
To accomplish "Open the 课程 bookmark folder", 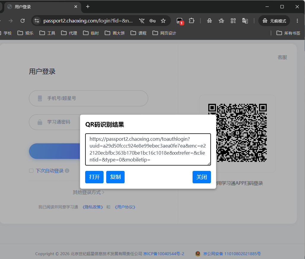I will tap(139, 33).
